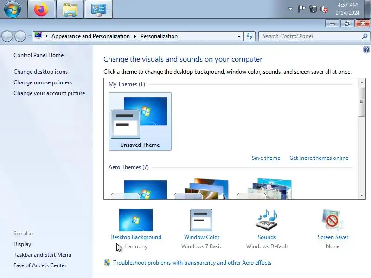This screenshot has width=371, height=278.
Task: Expand the arrow after Appearance and Personalization
Action: pos(135,36)
